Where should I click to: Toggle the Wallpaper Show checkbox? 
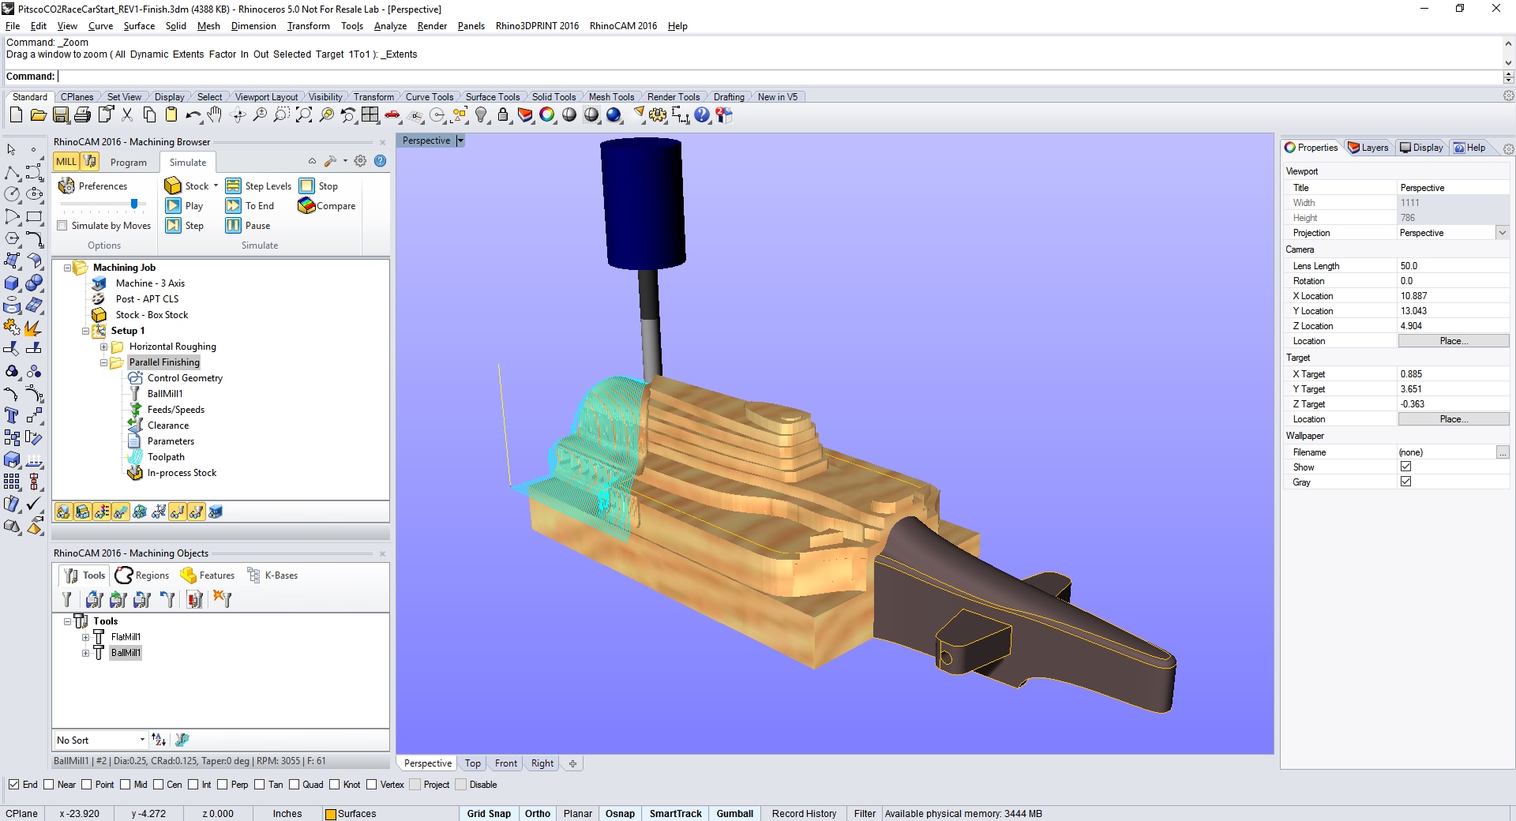point(1405,467)
